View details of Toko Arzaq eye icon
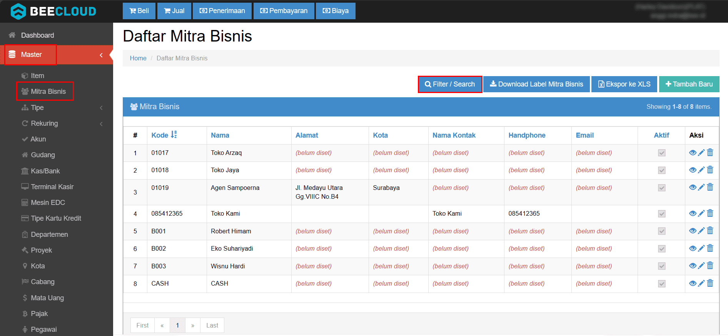This screenshot has height=336, width=728. pos(693,153)
